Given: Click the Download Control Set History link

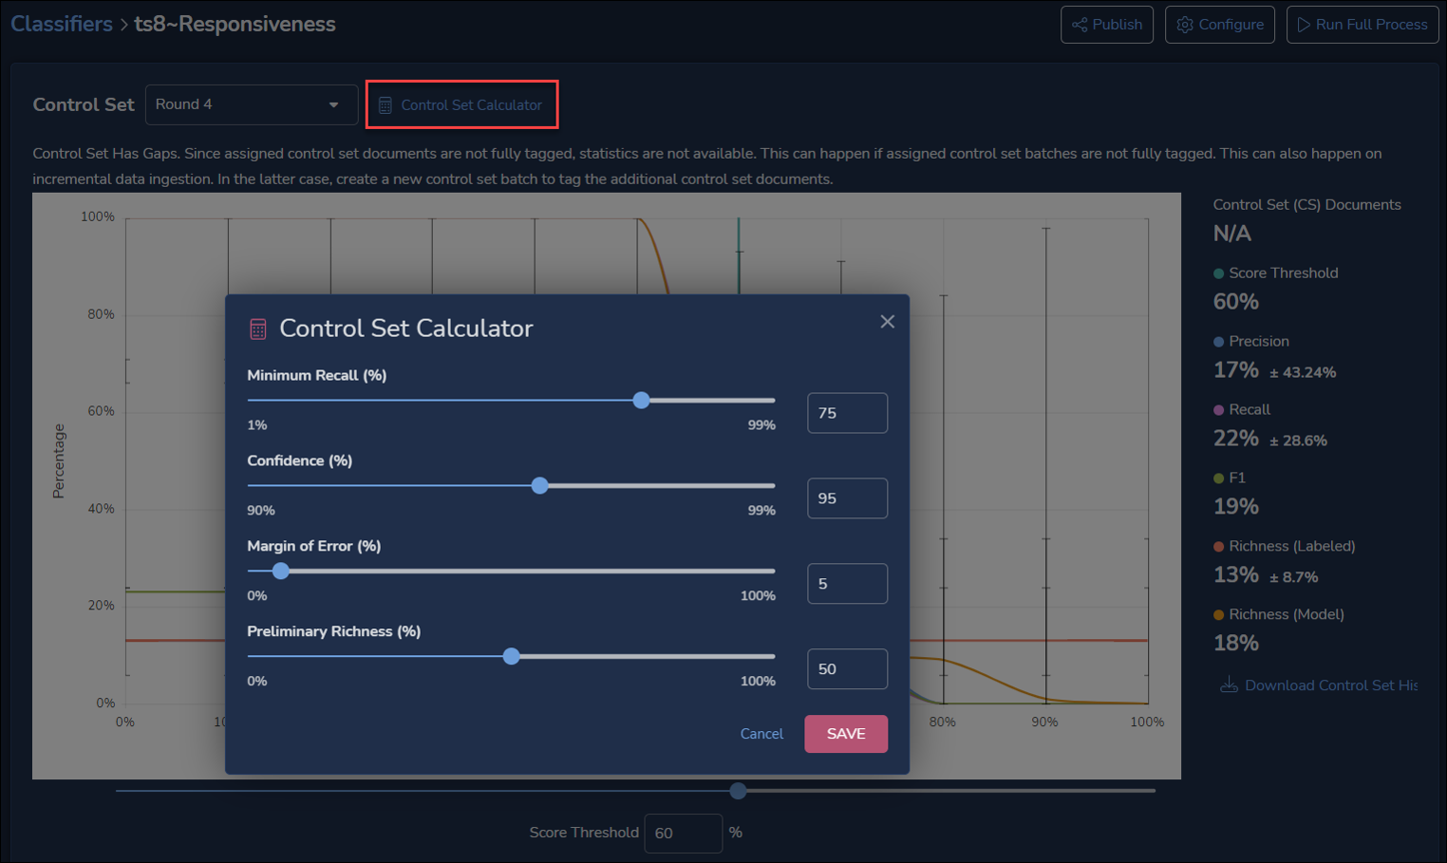Looking at the screenshot, I should [1331, 685].
